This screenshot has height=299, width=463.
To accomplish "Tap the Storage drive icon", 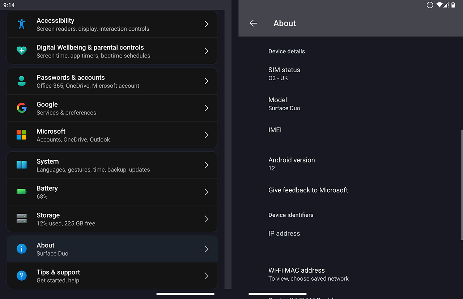I will coord(22,218).
